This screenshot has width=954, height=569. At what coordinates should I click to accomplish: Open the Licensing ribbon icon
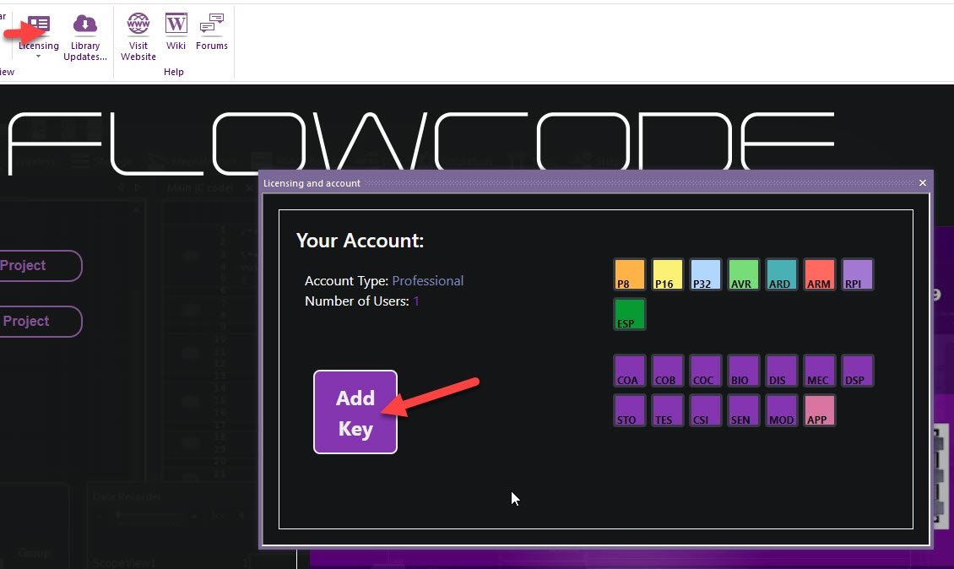(x=39, y=26)
